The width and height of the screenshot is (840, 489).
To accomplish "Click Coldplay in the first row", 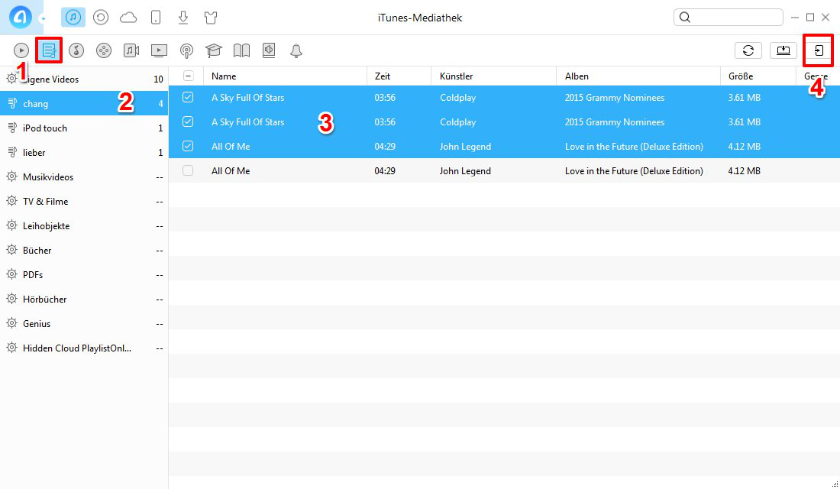I will [x=458, y=98].
